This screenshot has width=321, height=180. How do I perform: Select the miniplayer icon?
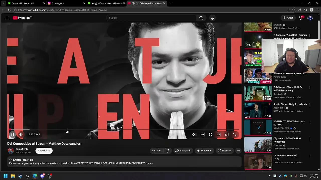(x=218, y=134)
